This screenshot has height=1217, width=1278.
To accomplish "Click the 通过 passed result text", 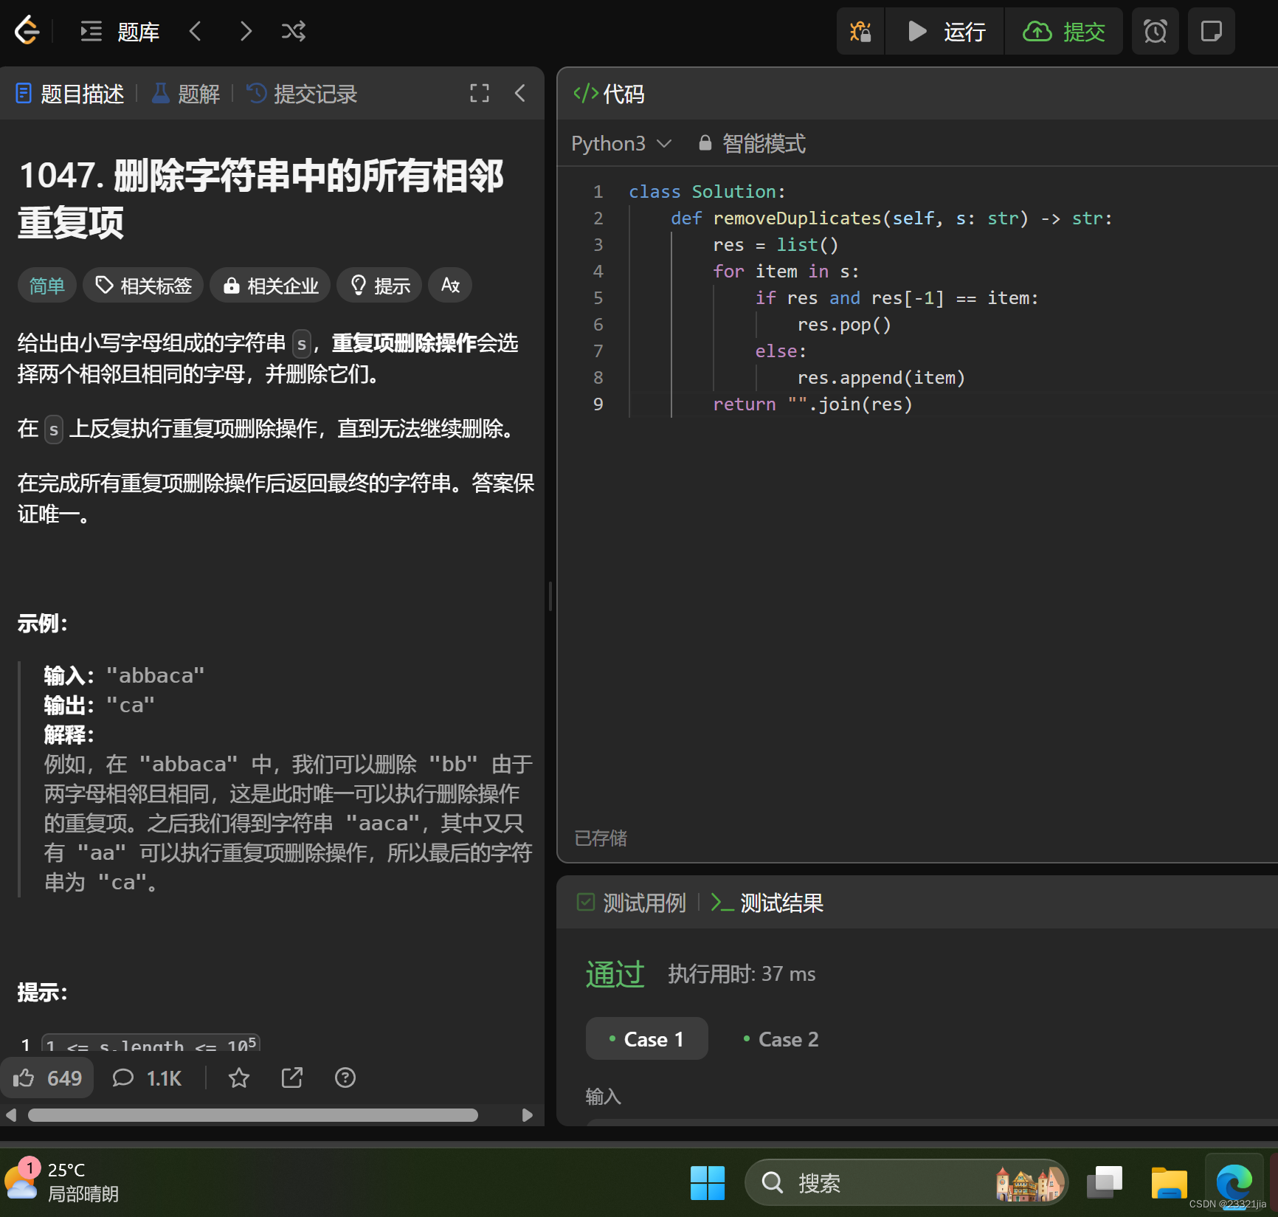I will 615,974.
